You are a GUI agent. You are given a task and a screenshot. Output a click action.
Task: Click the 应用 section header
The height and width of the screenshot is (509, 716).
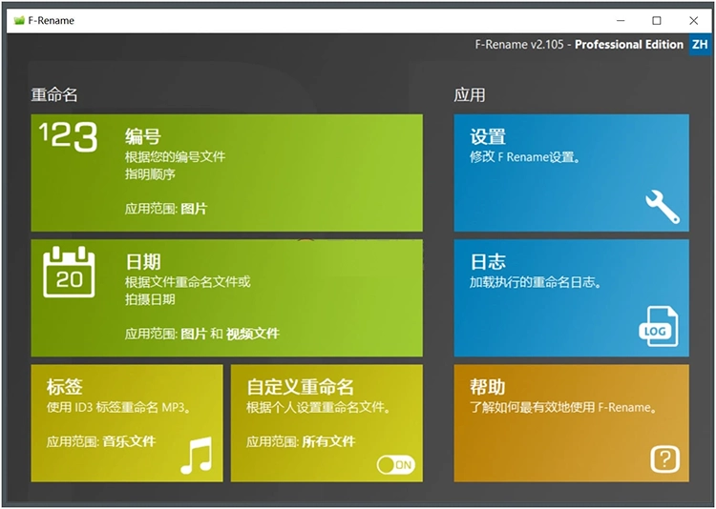pyautogui.click(x=470, y=95)
